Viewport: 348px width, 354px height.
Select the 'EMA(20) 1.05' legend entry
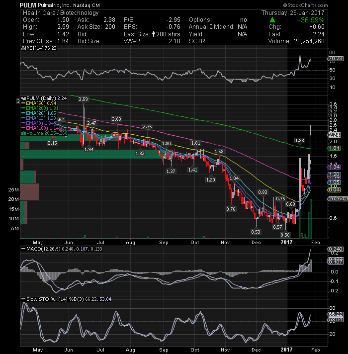click(41, 113)
